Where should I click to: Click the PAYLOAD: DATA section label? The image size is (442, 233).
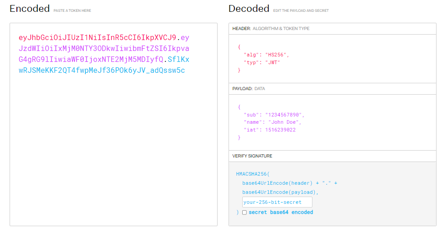tap(249, 89)
